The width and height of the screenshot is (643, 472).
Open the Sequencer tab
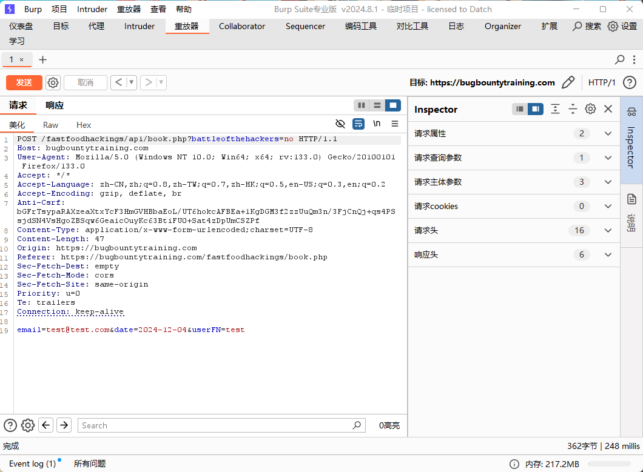tap(306, 26)
